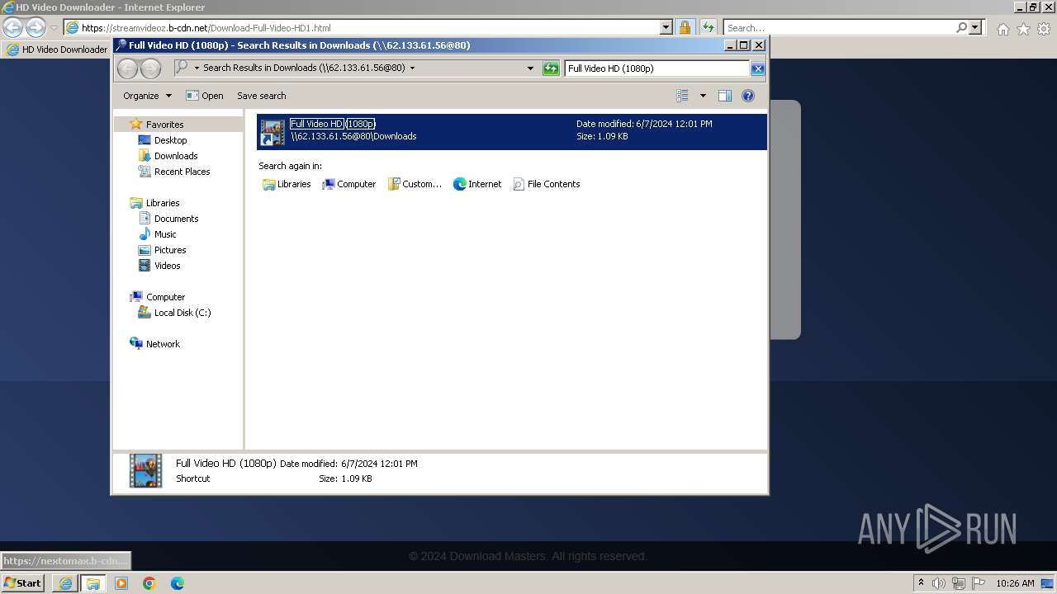Image resolution: width=1057 pixels, height=594 pixels.
Task: Expand the Explorer address path dropdown
Action: pos(412,68)
